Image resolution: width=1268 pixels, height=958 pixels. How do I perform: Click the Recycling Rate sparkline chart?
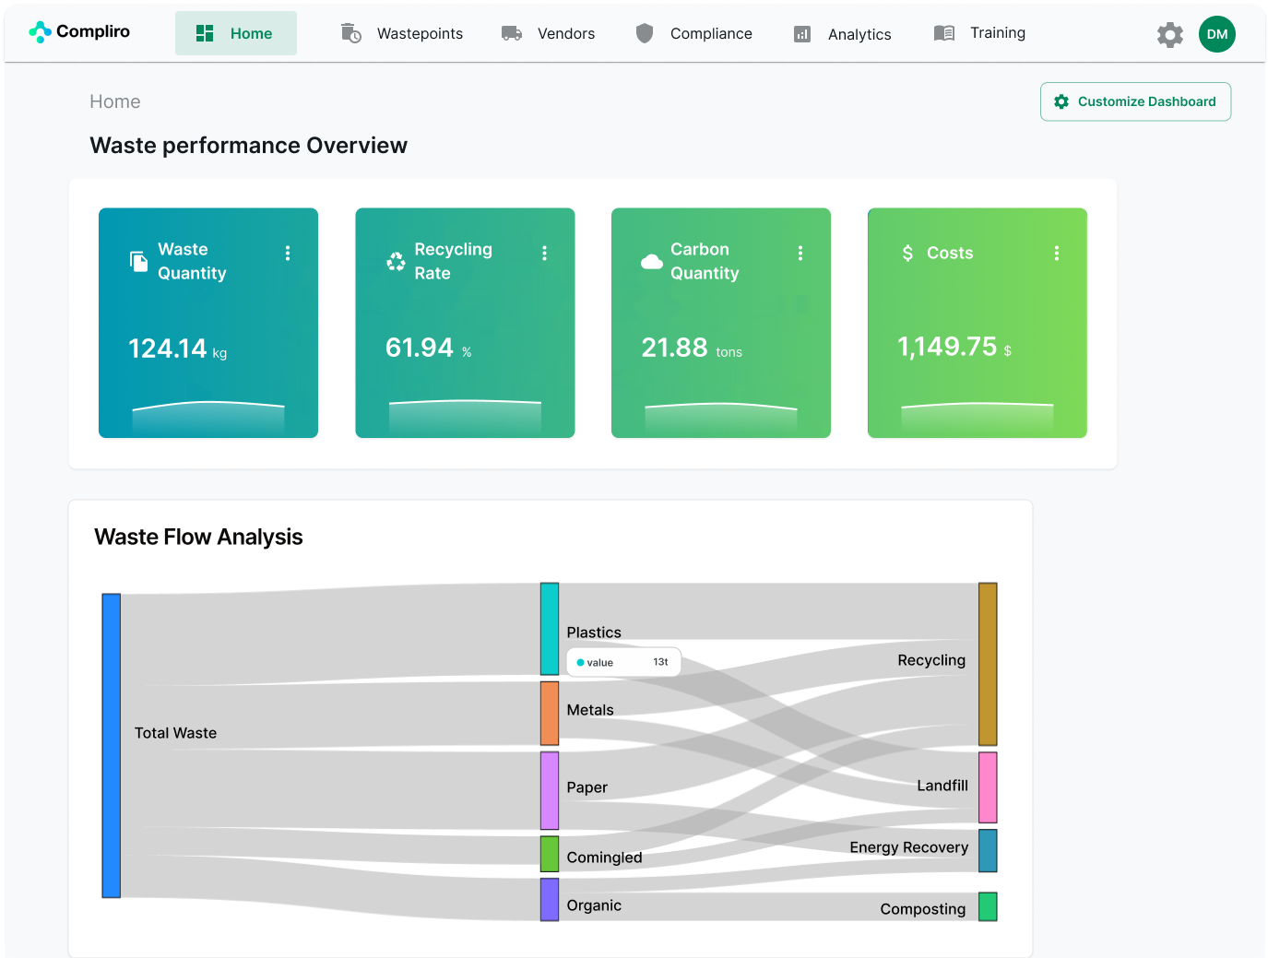click(x=465, y=418)
